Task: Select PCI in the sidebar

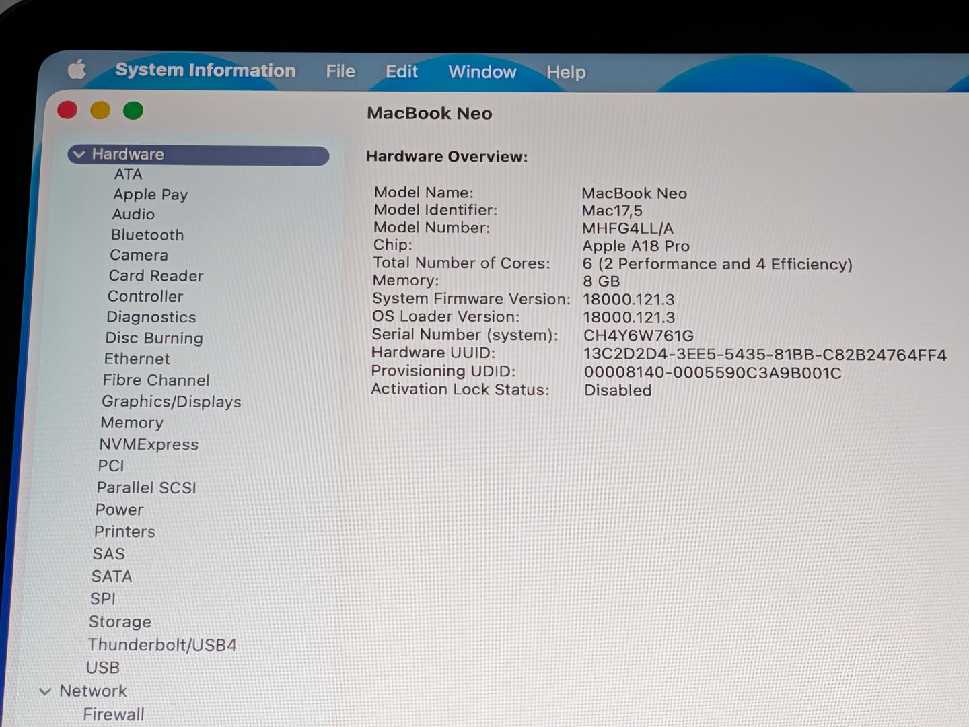Action: 111,466
